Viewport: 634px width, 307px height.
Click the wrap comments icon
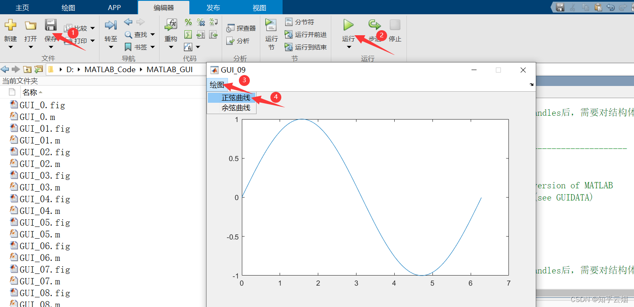pos(213,22)
